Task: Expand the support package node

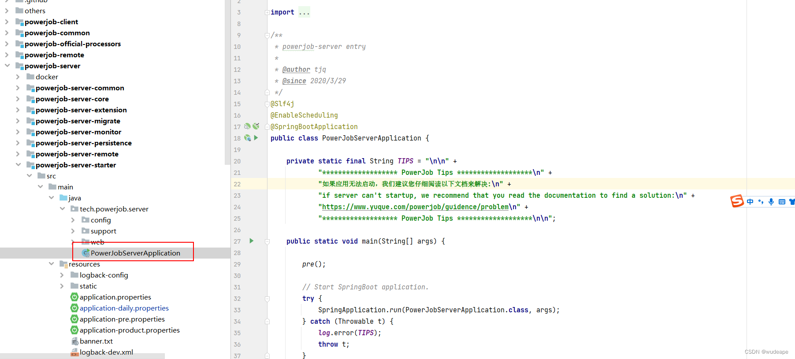Action: pyautogui.click(x=73, y=231)
